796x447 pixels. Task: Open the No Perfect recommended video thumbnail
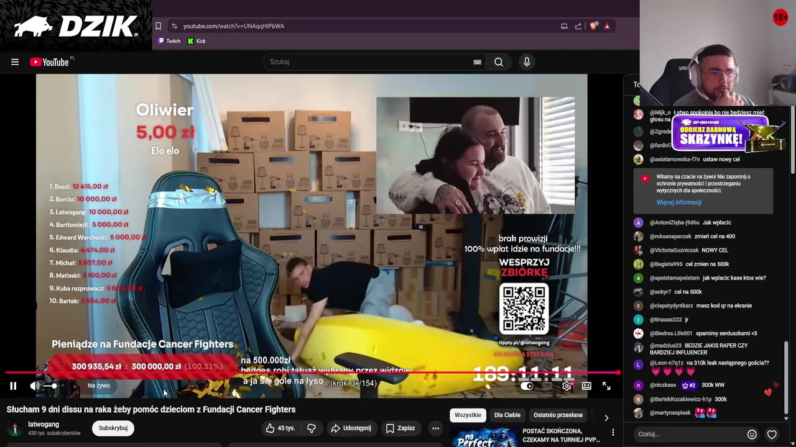click(x=484, y=437)
